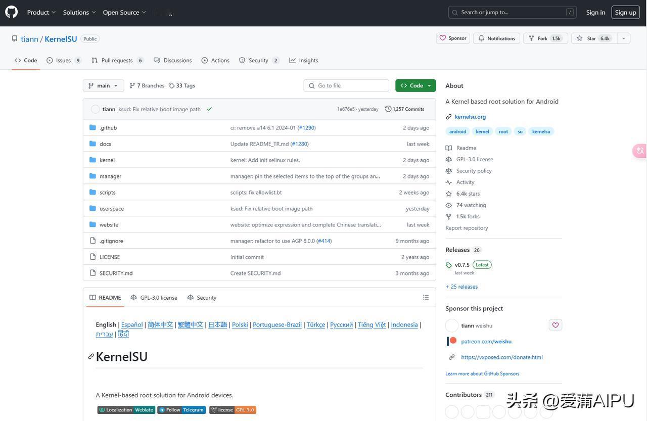Open the main branch selector dropdown

(x=104, y=86)
